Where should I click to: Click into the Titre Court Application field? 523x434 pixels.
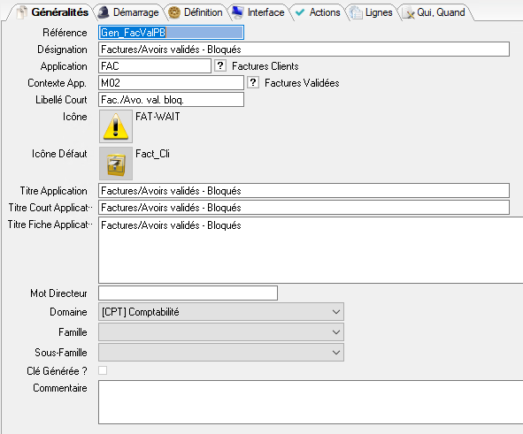tap(304, 207)
